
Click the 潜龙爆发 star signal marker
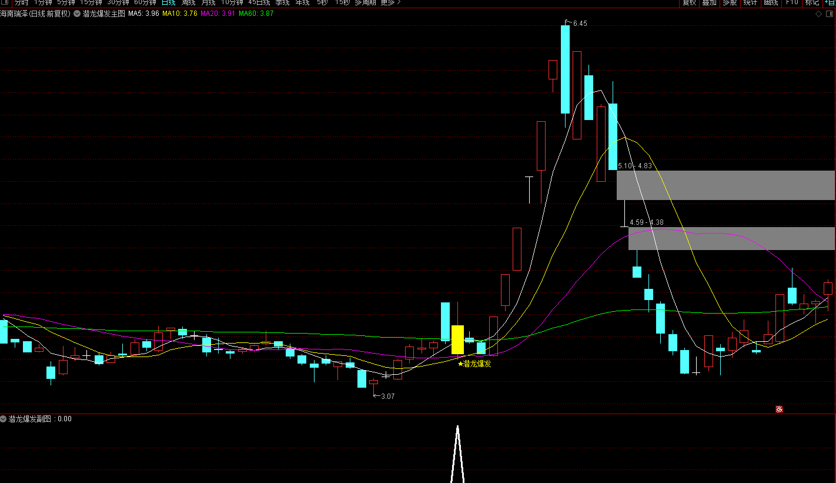tap(474, 364)
